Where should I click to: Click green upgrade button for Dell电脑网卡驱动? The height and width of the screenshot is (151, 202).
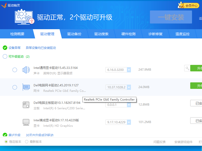tap(196, 86)
